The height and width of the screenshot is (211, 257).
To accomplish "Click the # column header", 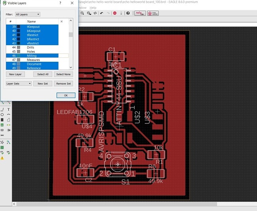I will (x=11, y=21).
